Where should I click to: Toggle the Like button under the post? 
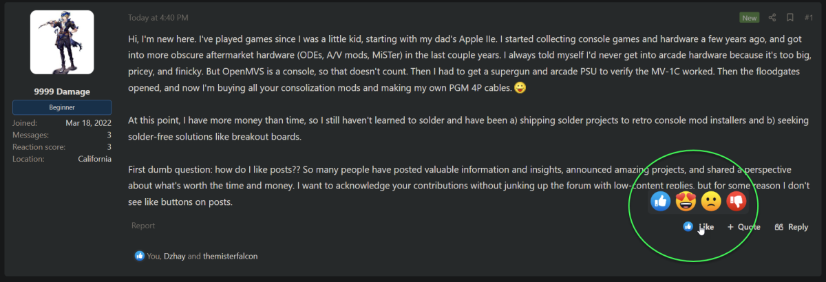(699, 226)
